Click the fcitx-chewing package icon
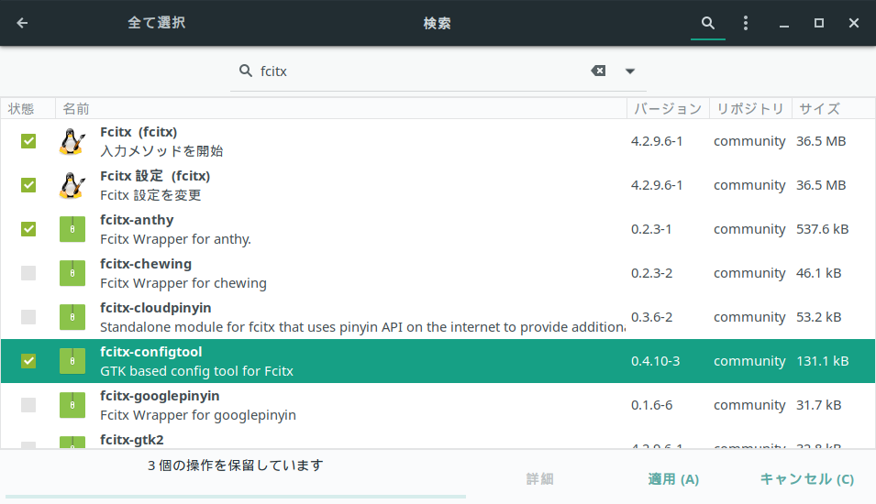The width and height of the screenshot is (876, 504). click(72, 273)
